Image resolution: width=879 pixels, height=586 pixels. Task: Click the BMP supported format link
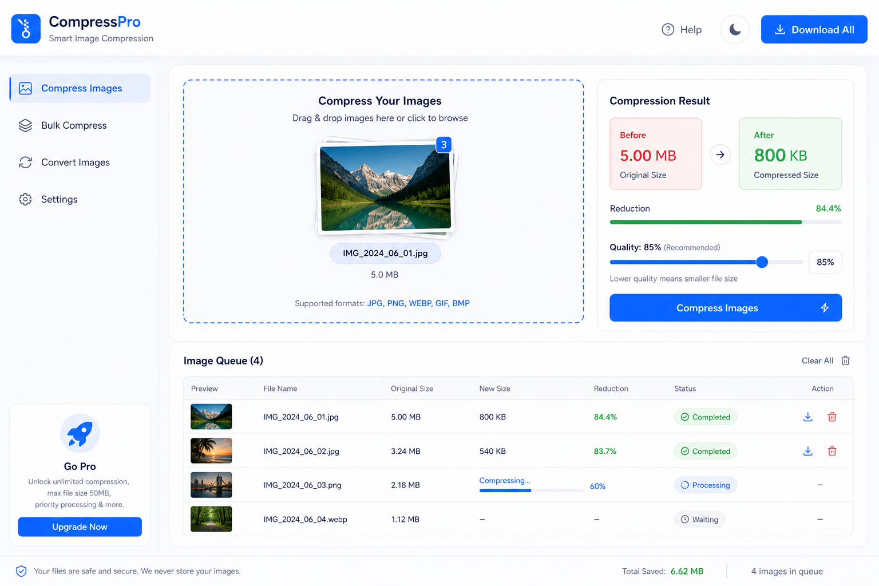tap(461, 303)
